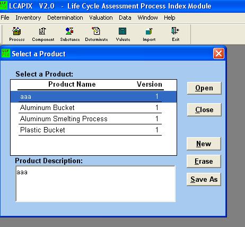Open the Valuation menu
Screen dimensions: 245x227
tap(101, 18)
